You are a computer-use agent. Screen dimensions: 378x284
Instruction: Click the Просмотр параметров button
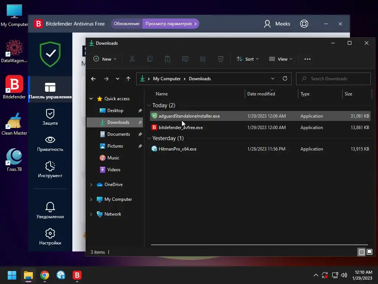[171, 24]
